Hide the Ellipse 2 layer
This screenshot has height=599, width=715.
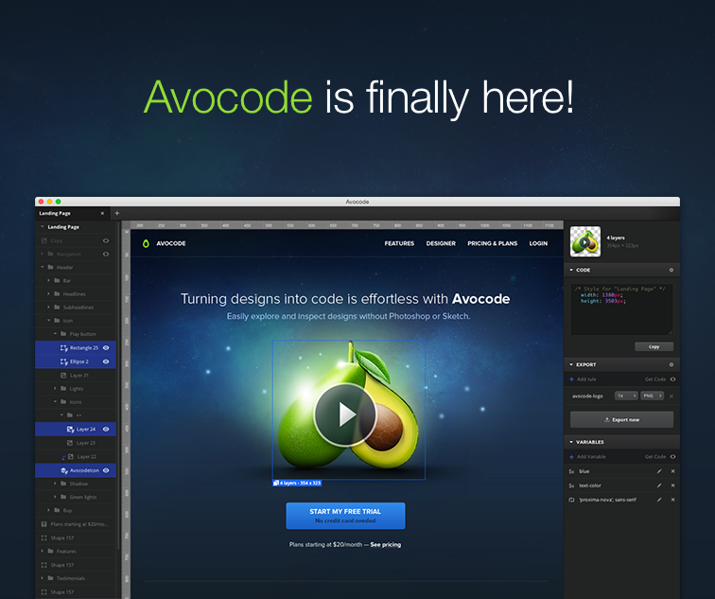106,361
